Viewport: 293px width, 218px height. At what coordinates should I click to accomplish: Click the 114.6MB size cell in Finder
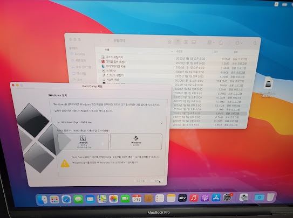coord(222,81)
